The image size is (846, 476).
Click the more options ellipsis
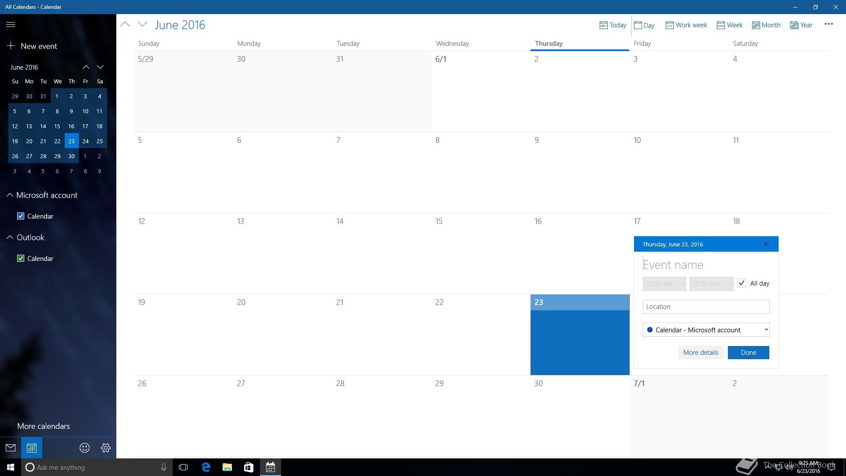coord(828,24)
